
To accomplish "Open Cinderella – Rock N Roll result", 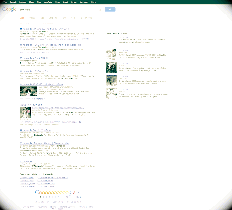I will [x=34, y=58].
